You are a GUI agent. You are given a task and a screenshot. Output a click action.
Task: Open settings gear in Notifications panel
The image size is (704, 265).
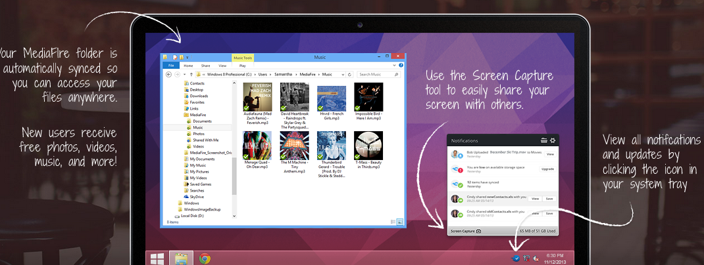point(553,140)
